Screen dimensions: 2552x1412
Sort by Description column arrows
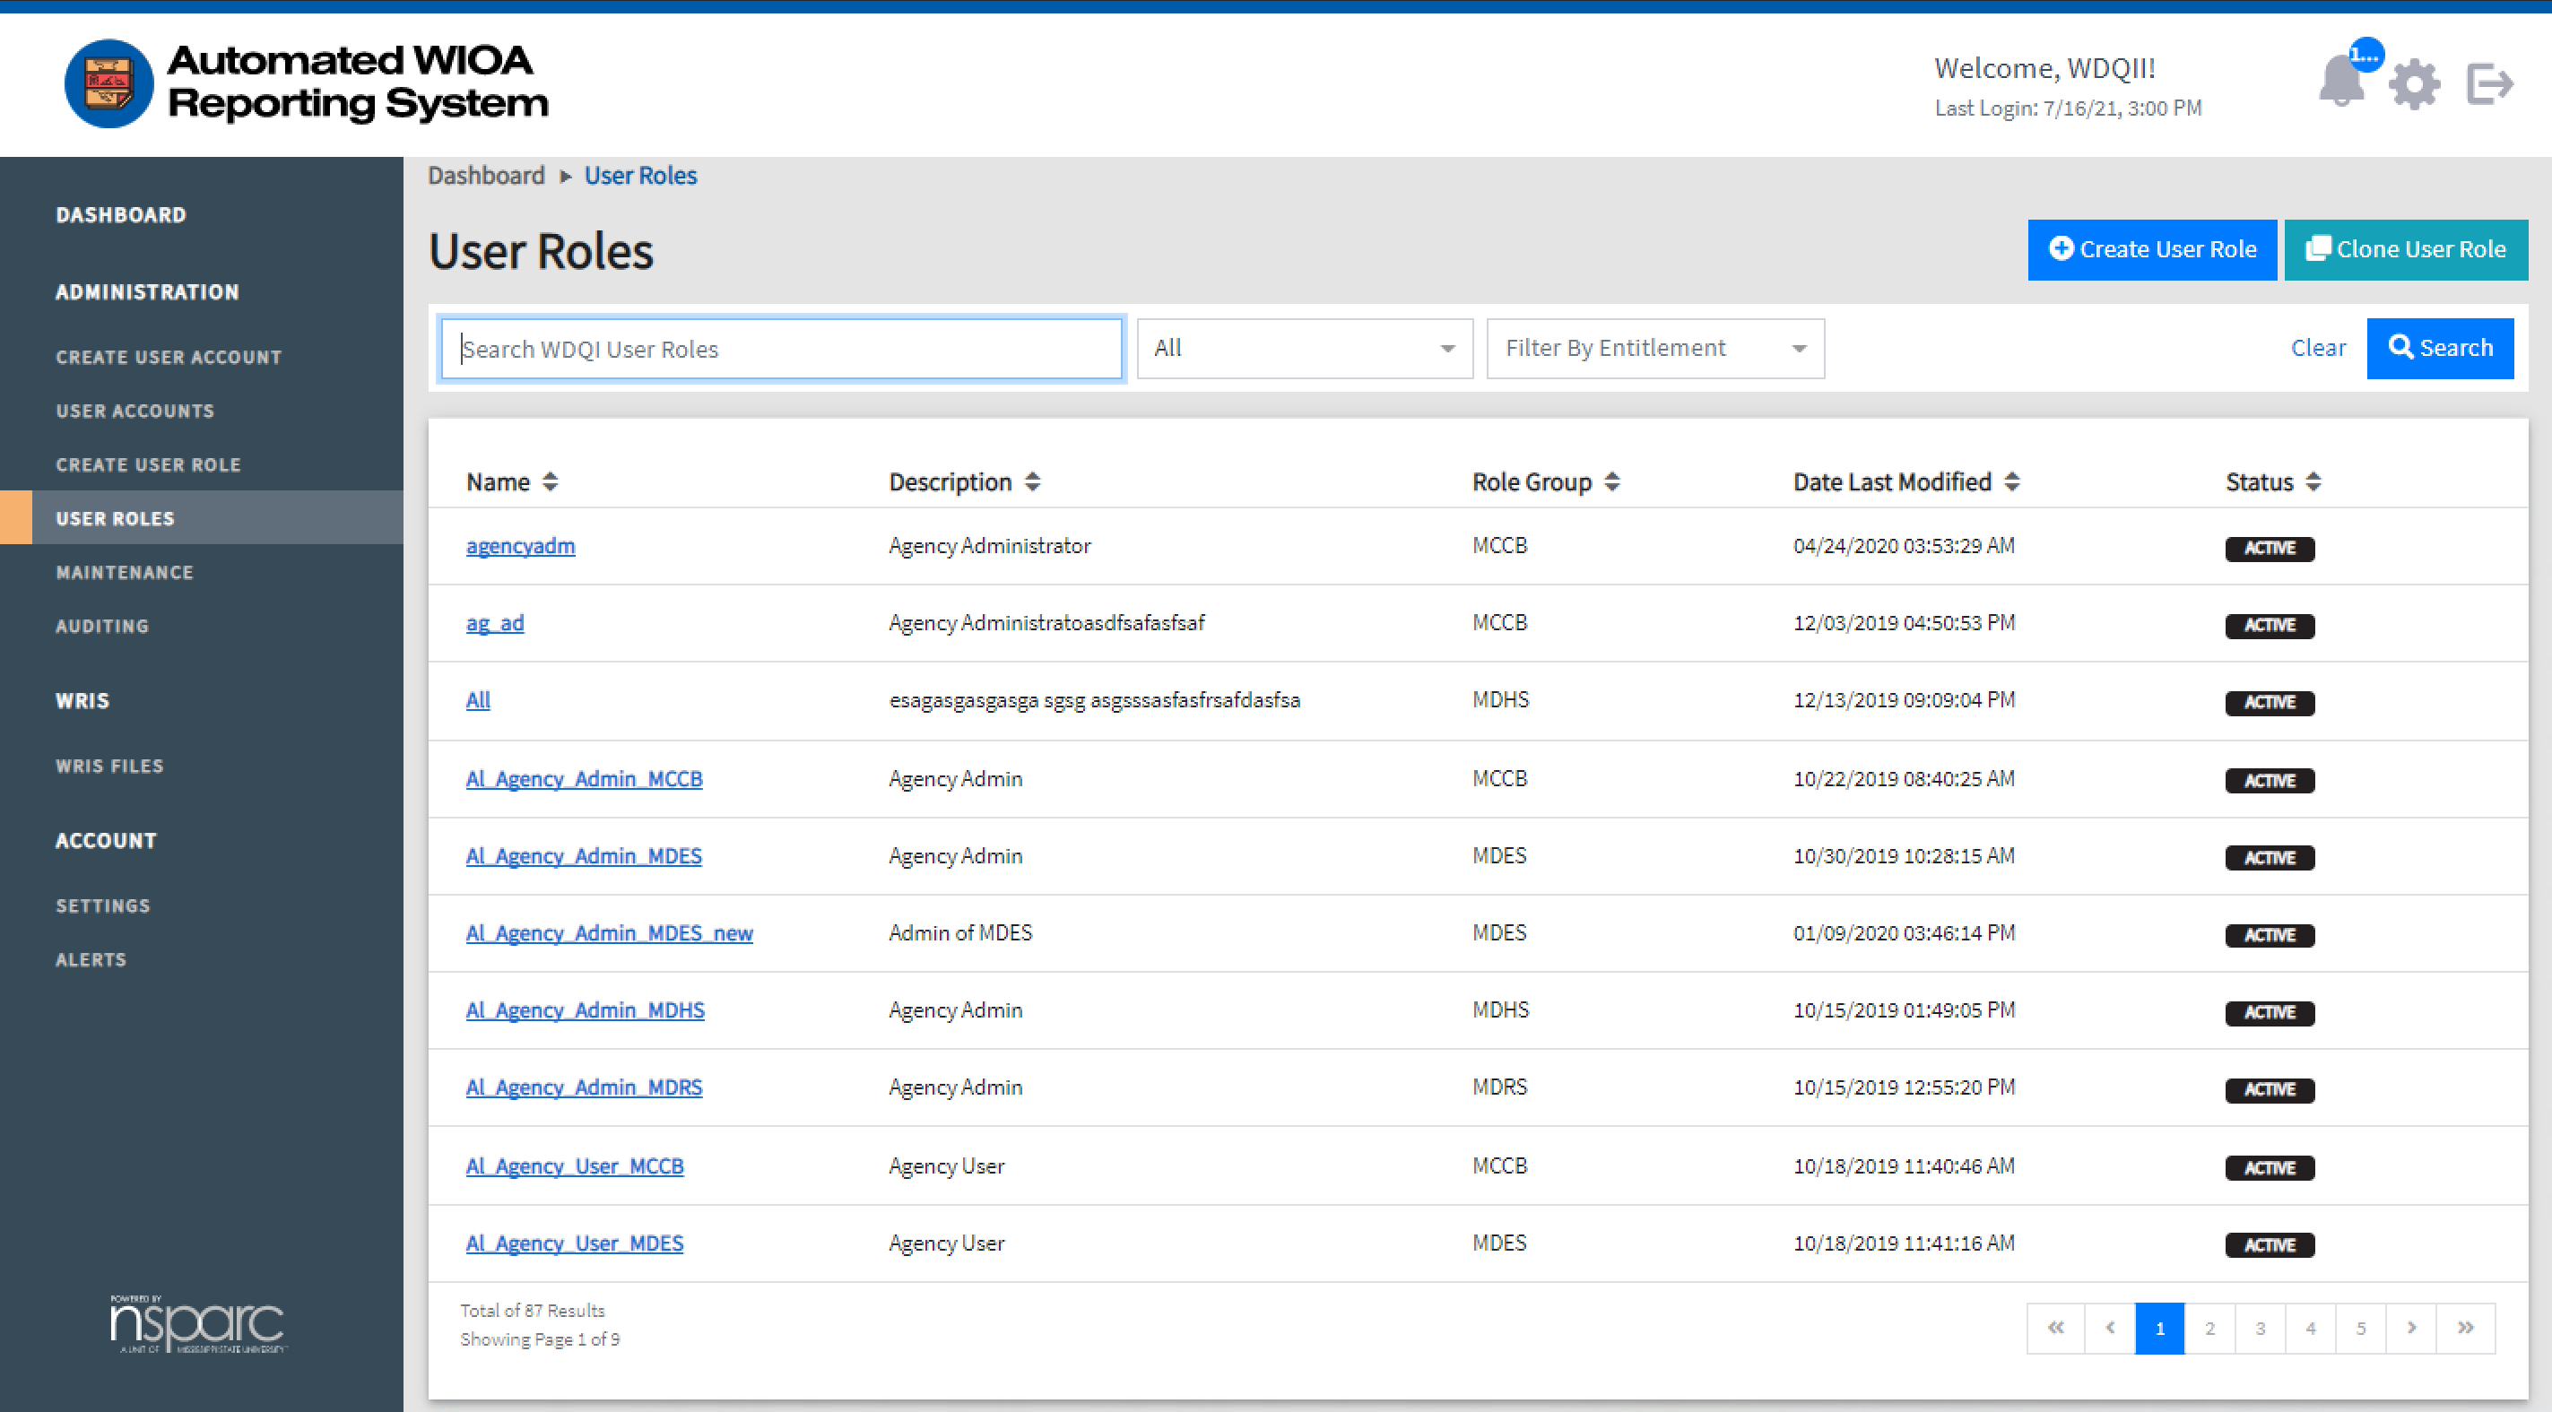[1032, 482]
